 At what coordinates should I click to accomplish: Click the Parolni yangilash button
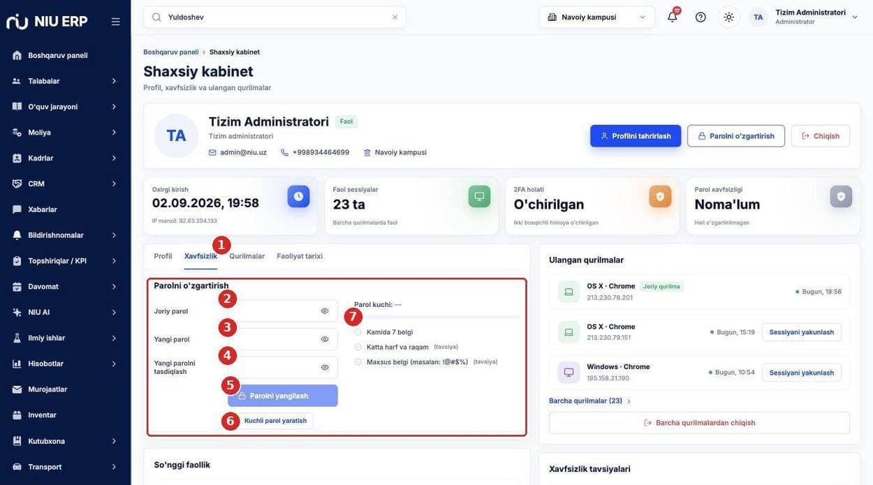pyautogui.click(x=283, y=396)
